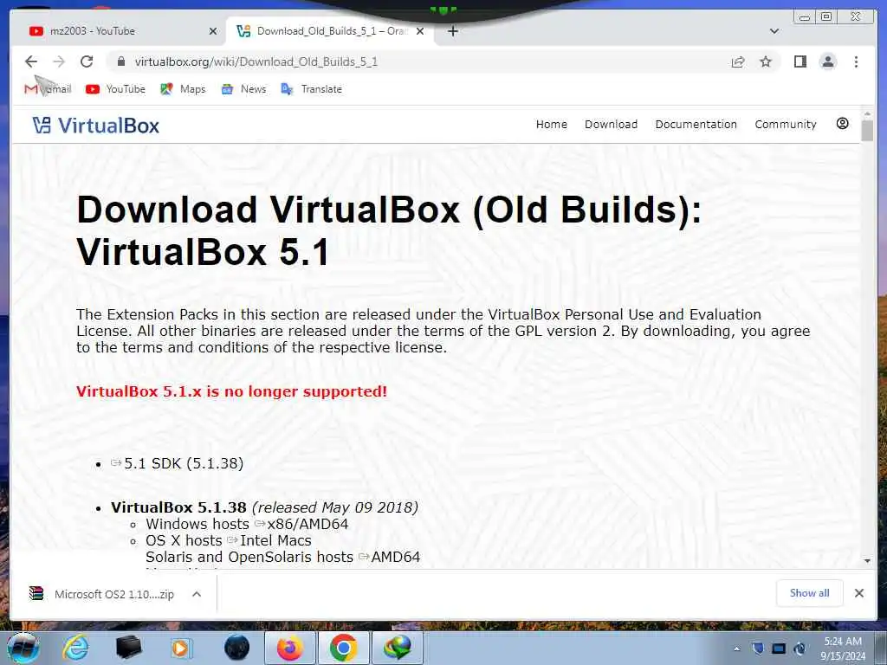Click 'VirtualBox 5.1.x is no longer supported!' text
Image resolution: width=887 pixels, height=665 pixels.
(x=232, y=391)
